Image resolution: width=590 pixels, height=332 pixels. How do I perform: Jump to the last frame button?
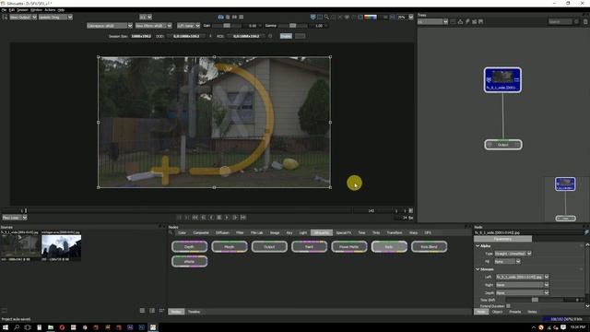[x=243, y=218]
